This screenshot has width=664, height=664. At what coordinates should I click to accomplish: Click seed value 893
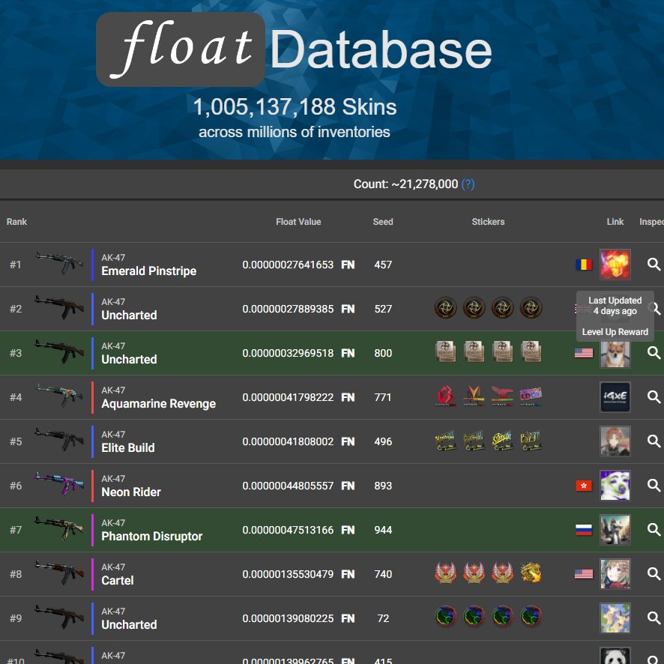(x=383, y=486)
